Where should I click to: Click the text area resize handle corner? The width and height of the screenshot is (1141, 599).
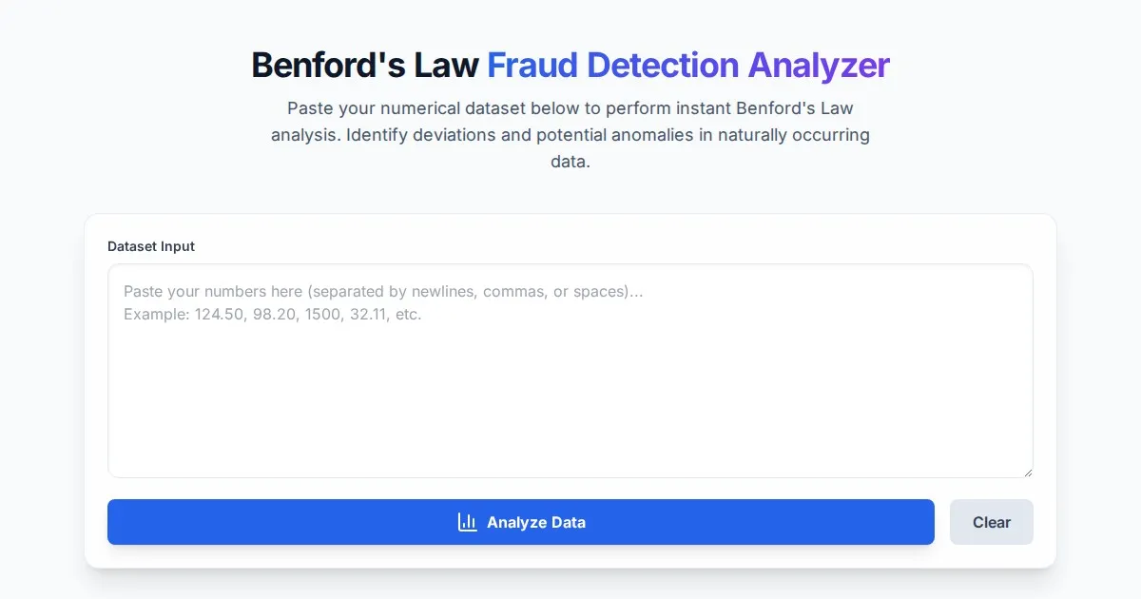click(1027, 472)
